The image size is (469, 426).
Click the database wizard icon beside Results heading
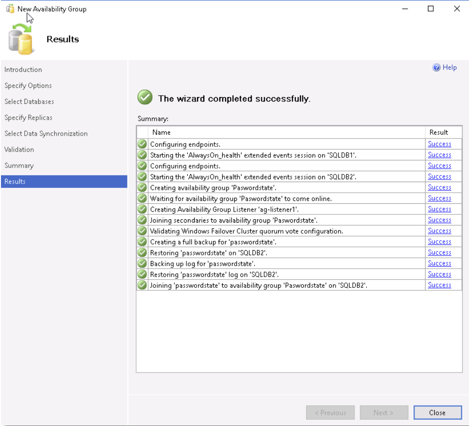[20, 40]
